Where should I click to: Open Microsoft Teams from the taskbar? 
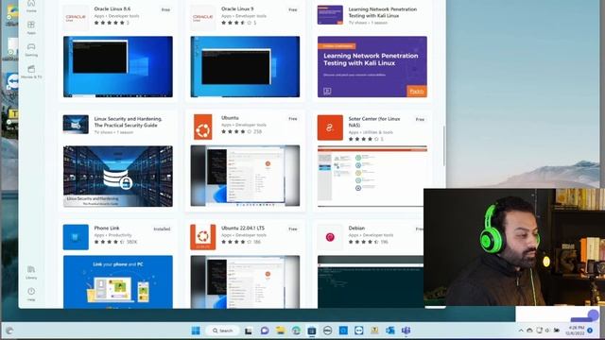tap(406, 331)
